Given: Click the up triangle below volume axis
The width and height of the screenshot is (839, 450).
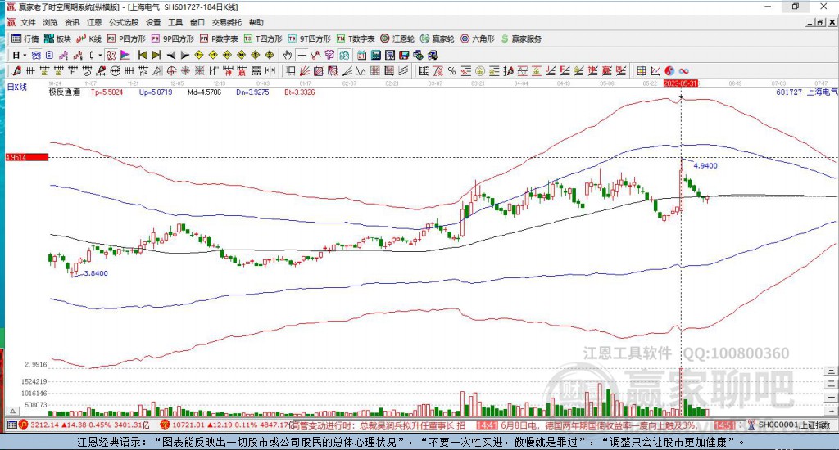Looking at the screenshot, I should [13, 411].
